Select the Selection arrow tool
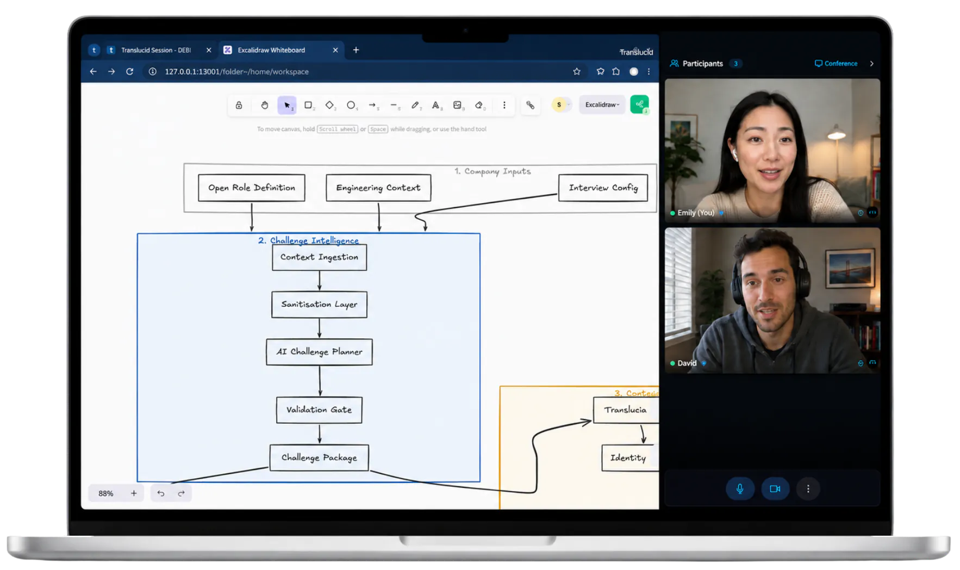 tap(287, 105)
